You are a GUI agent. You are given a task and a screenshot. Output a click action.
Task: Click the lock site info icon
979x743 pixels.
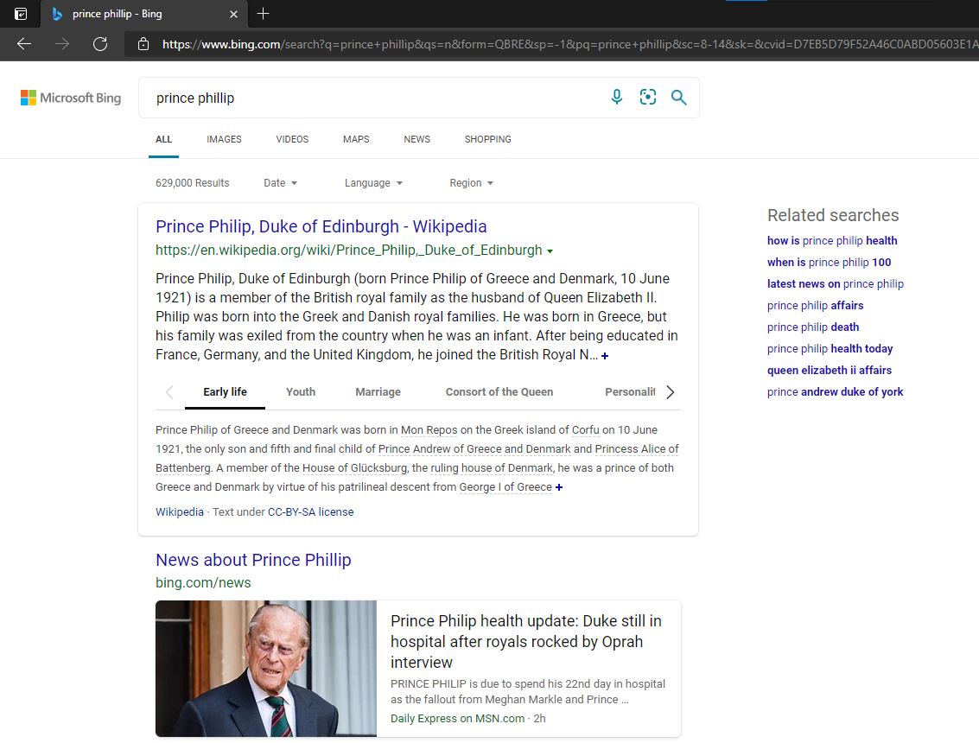(143, 44)
